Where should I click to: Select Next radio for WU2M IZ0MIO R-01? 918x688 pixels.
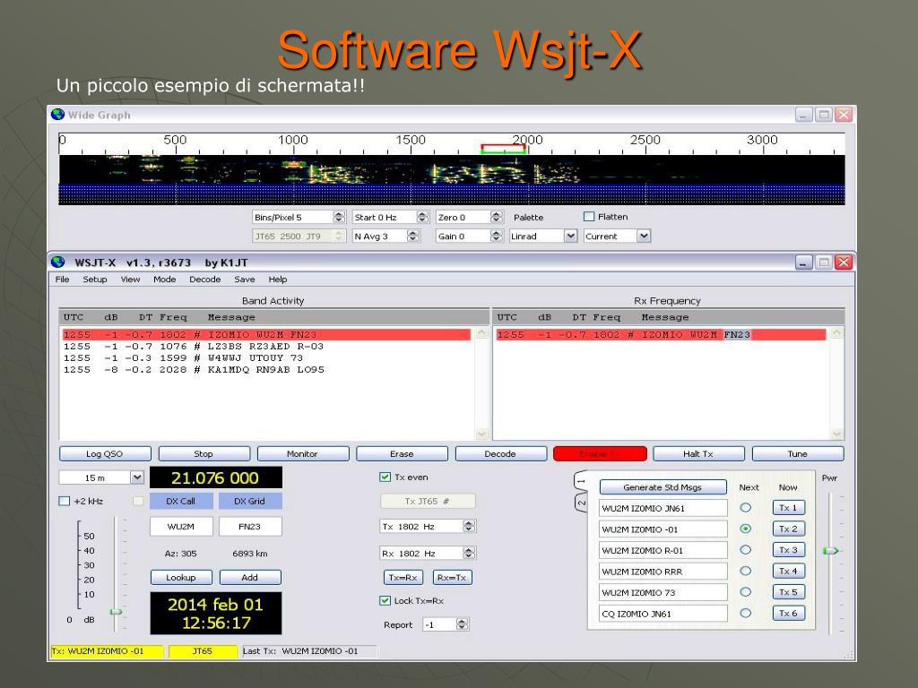point(745,550)
